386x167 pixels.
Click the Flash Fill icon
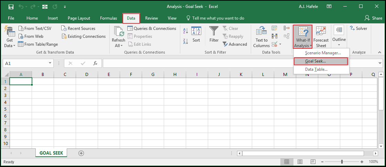275,29
